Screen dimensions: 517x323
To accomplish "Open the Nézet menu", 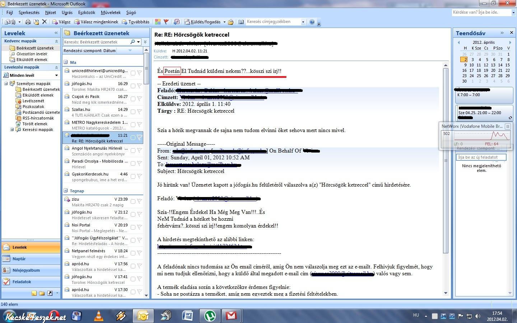I will (51, 13).
